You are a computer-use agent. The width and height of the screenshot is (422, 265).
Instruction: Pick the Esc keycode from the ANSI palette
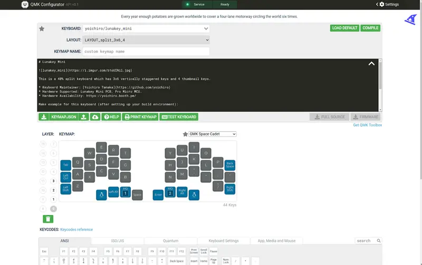pos(44,251)
